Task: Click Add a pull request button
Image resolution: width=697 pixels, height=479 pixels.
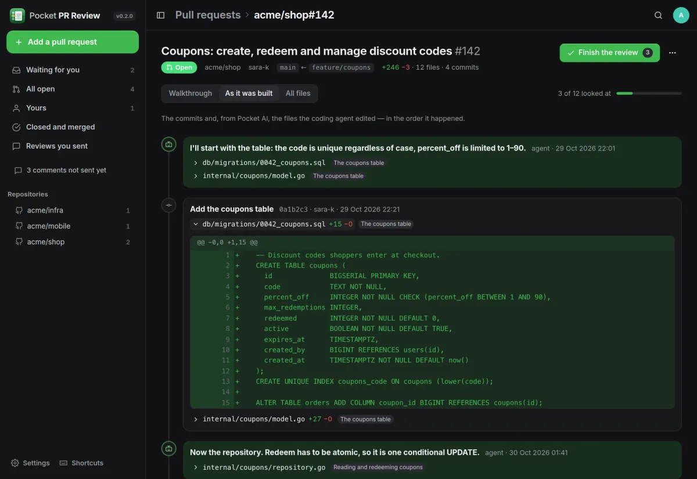Action: click(73, 42)
